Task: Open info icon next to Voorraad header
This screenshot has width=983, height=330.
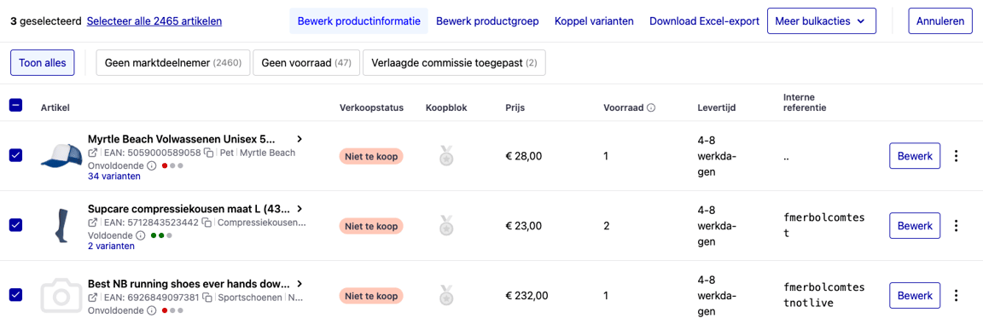Action: tap(651, 107)
